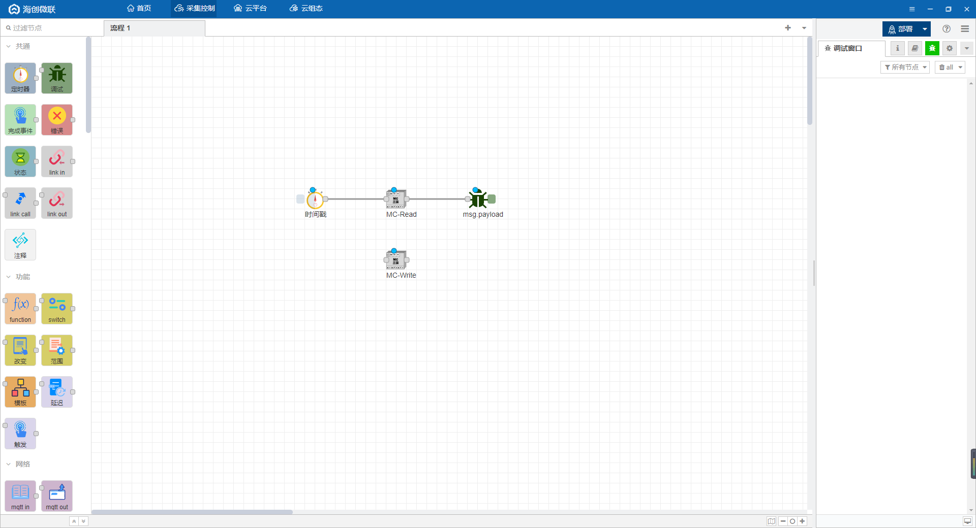Switch to the 流程 1 flow tab
Viewport: 976px width, 528px height.
pyautogui.click(x=155, y=28)
